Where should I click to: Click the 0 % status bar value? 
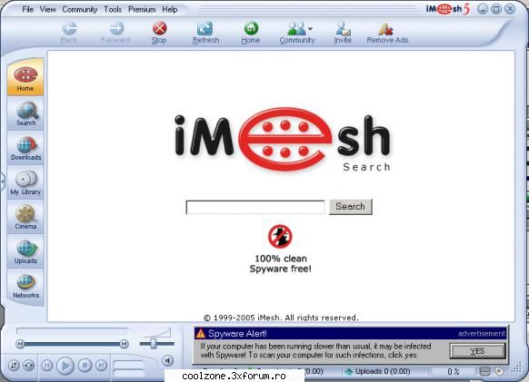(454, 371)
